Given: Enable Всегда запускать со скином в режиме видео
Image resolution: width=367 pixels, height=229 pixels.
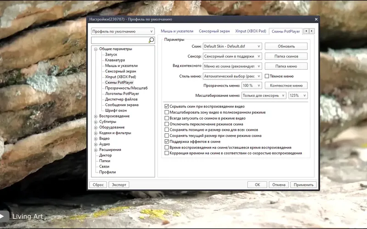Looking at the screenshot, I should [167, 118].
